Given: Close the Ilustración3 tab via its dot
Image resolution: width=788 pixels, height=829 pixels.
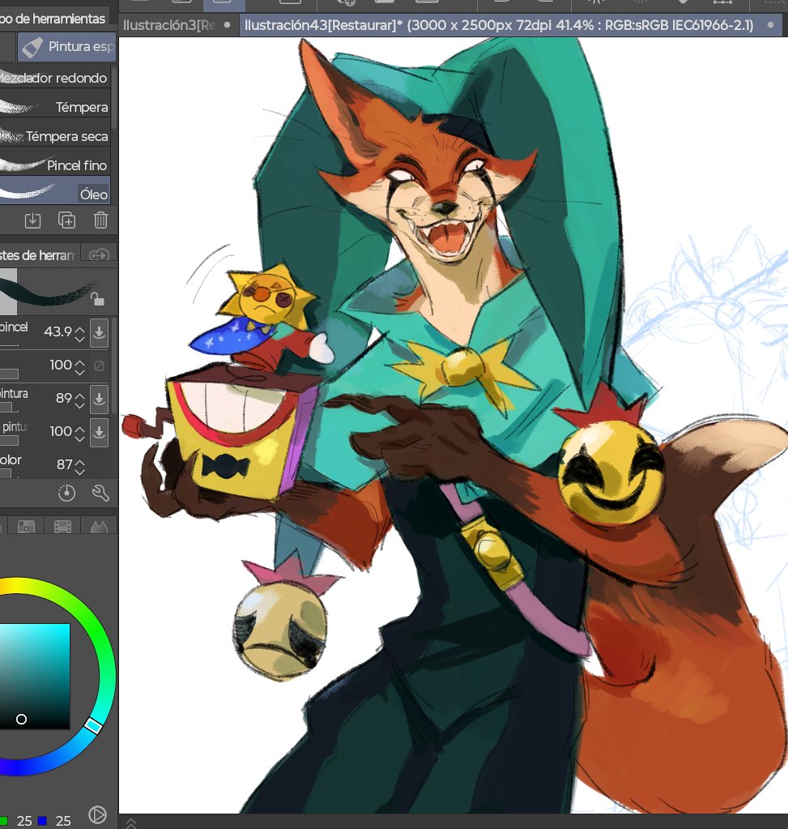Looking at the screenshot, I should click(x=228, y=25).
